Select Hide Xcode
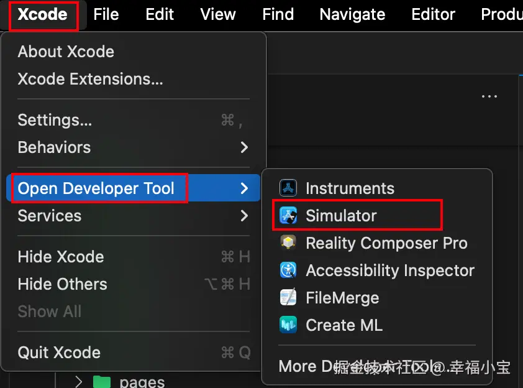523x388 pixels. [x=61, y=257]
